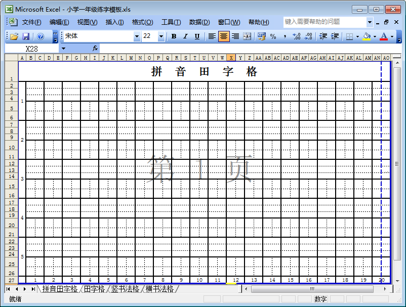Click the Name Box showing X28
Image resolution: width=406 pixels, height=307 pixels.
[32, 49]
